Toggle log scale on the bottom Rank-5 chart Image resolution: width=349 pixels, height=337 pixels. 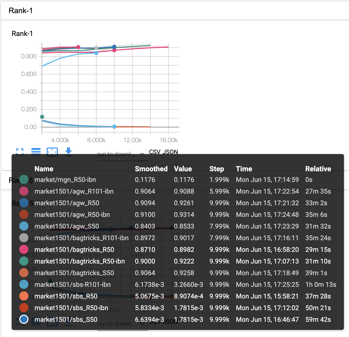(x=36, y=323)
